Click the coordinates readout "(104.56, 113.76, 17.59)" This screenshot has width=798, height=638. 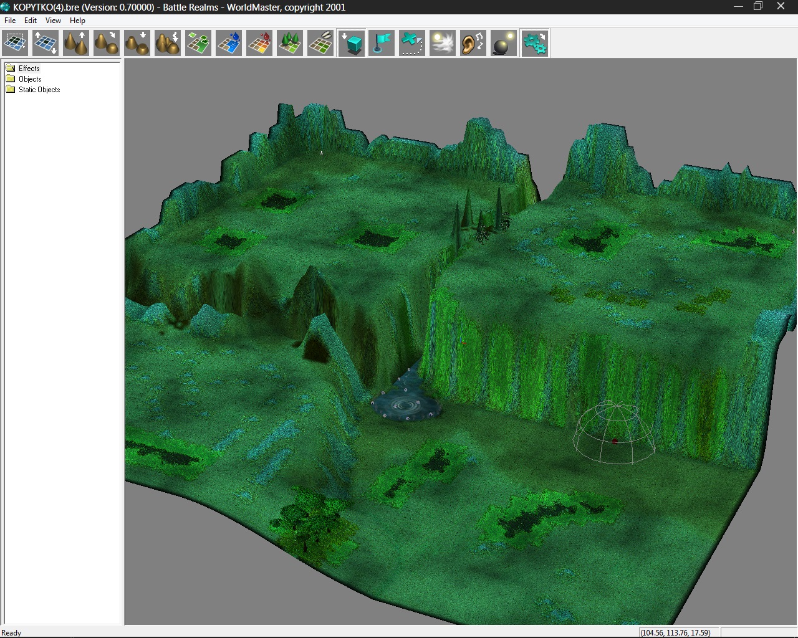pyautogui.click(x=675, y=632)
